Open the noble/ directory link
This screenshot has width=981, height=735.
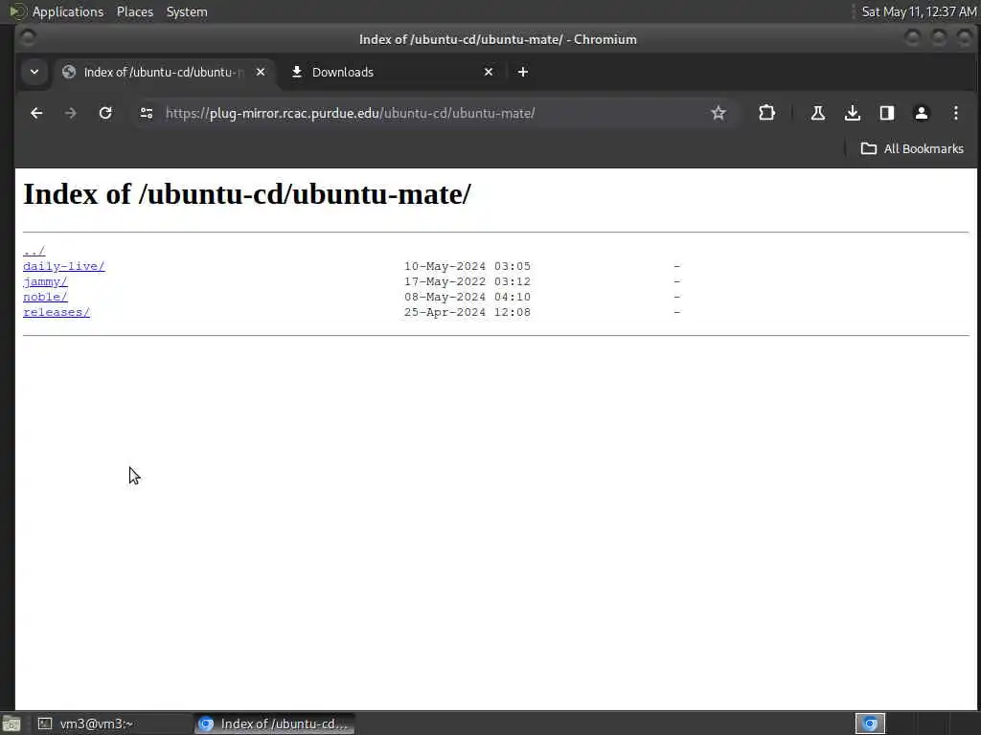[x=45, y=297]
